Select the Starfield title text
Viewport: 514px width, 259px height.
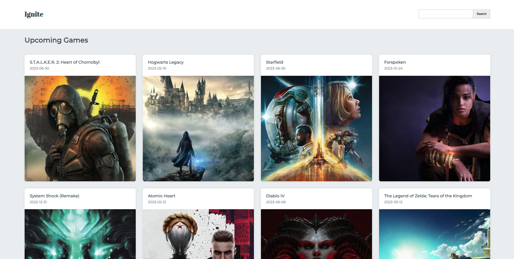click(274, 62)
